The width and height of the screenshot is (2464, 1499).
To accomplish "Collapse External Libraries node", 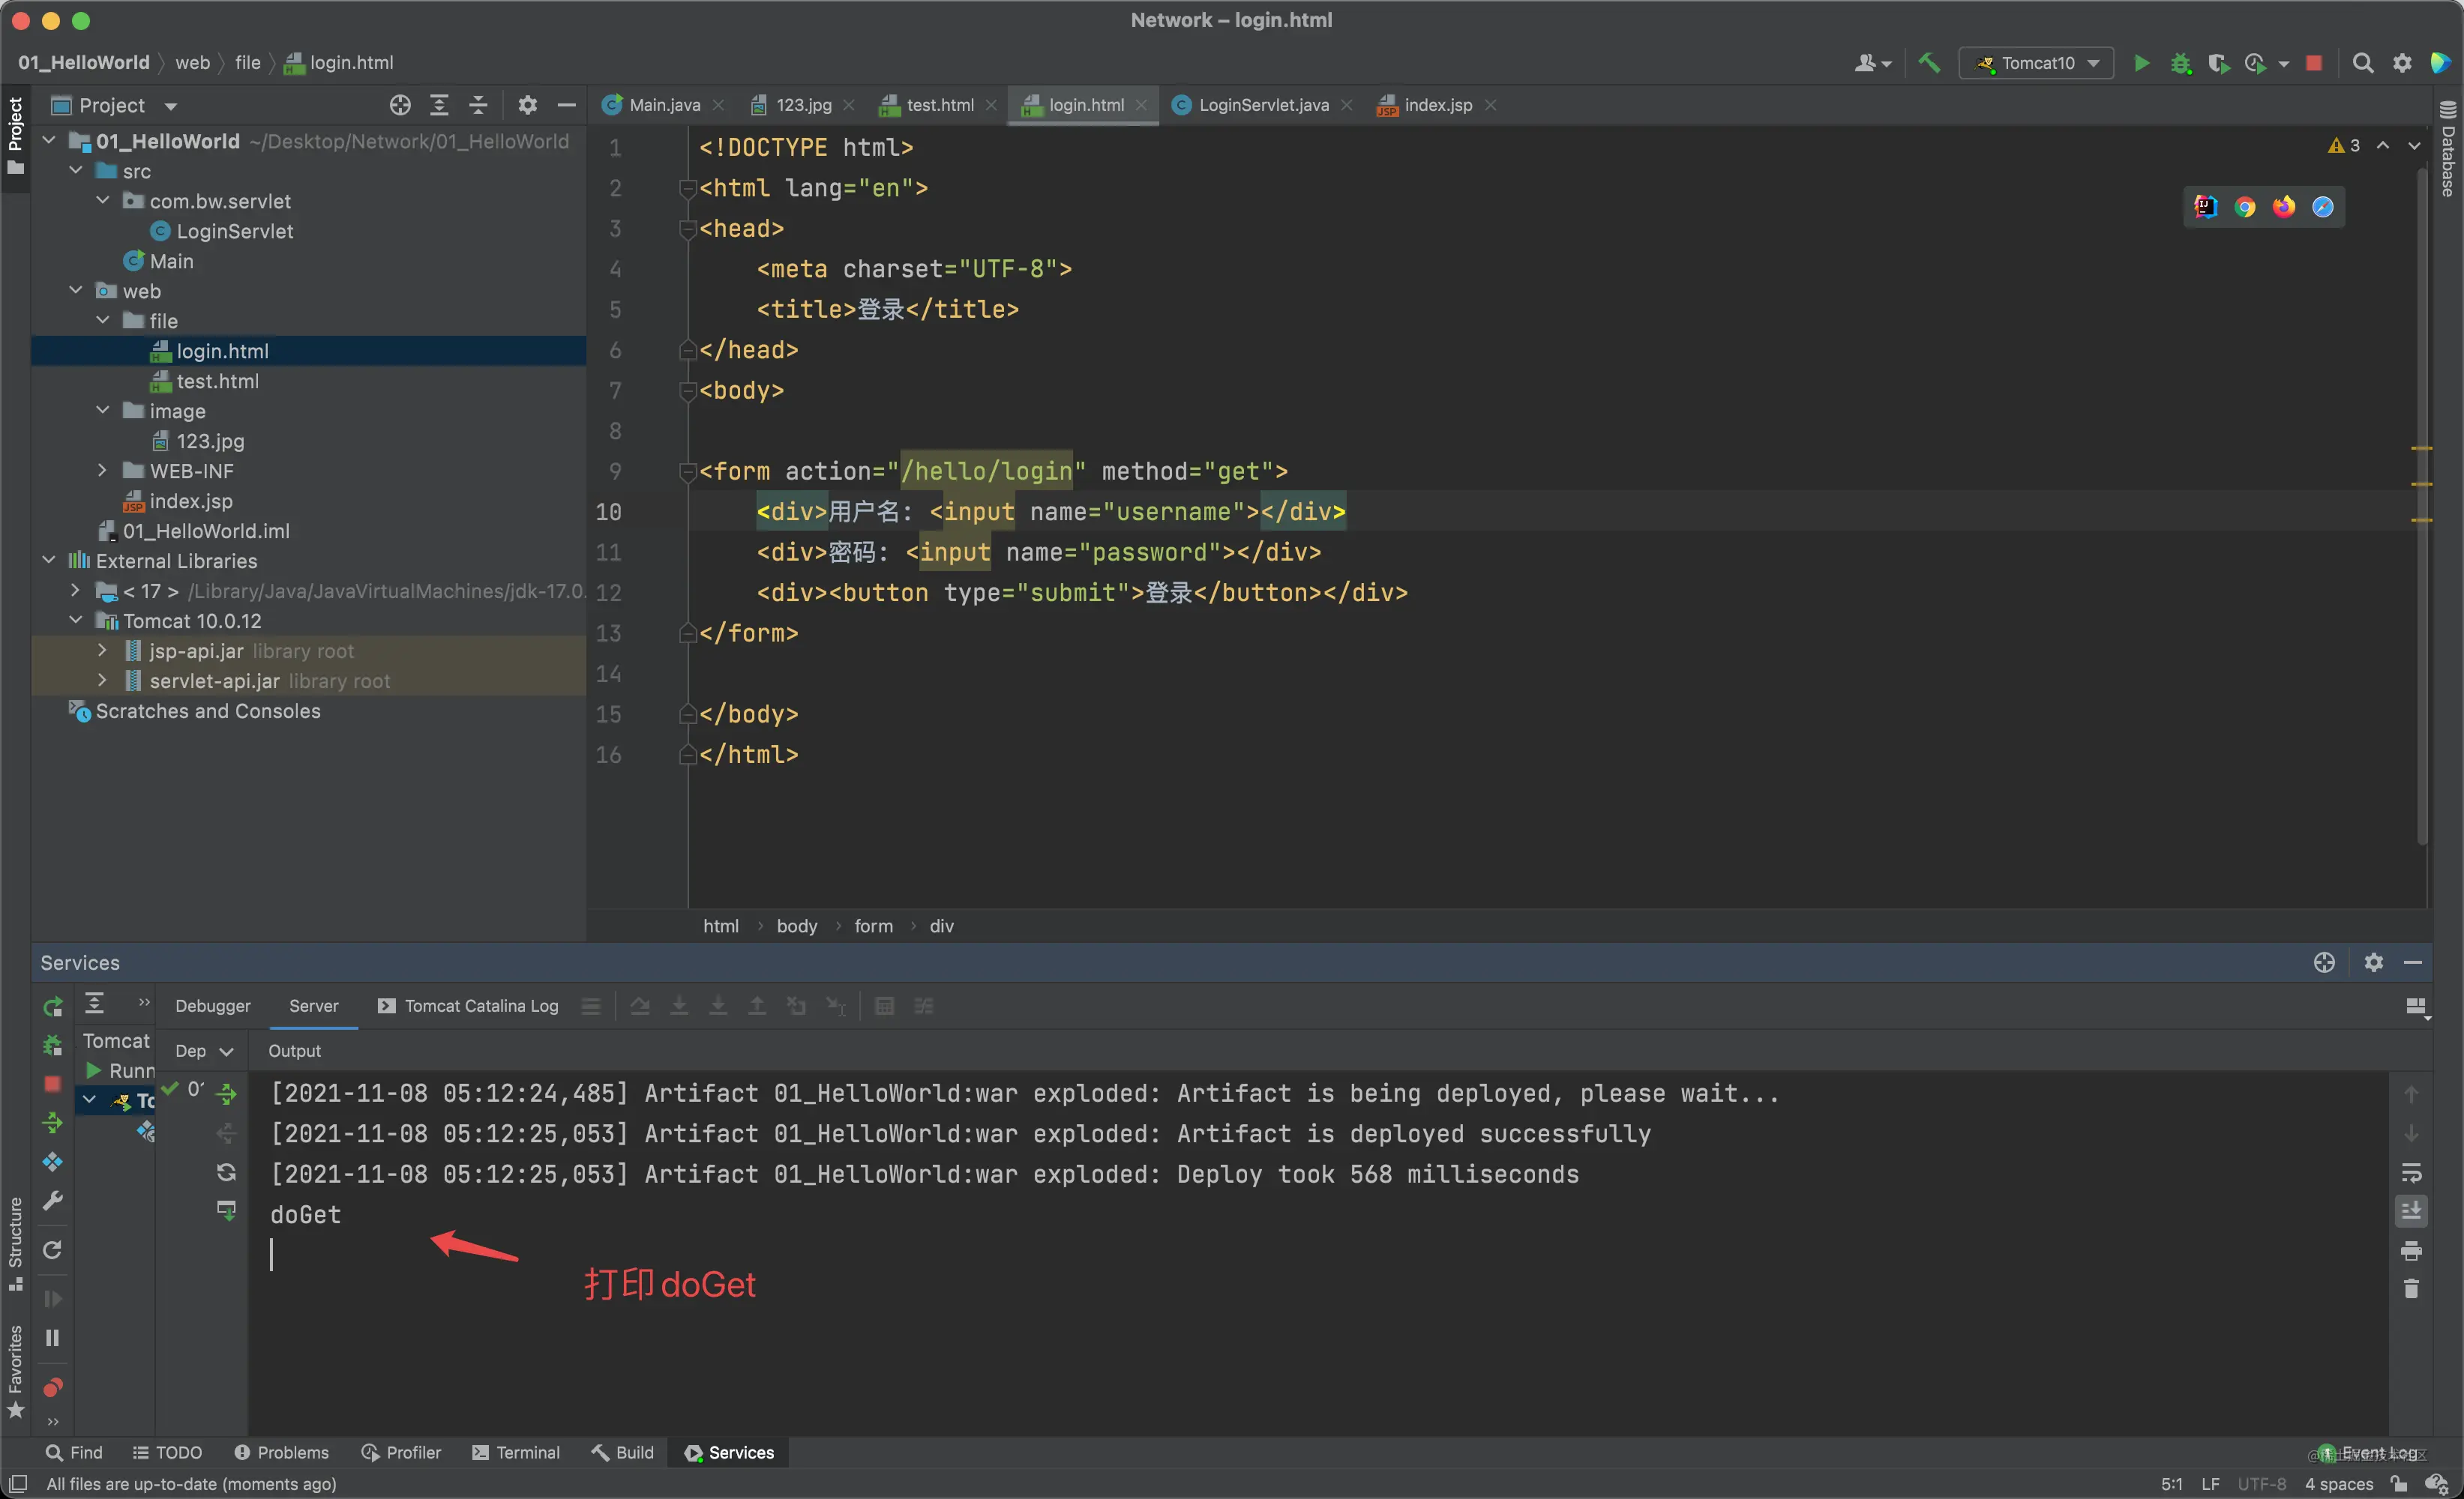I will coord(49,561).
